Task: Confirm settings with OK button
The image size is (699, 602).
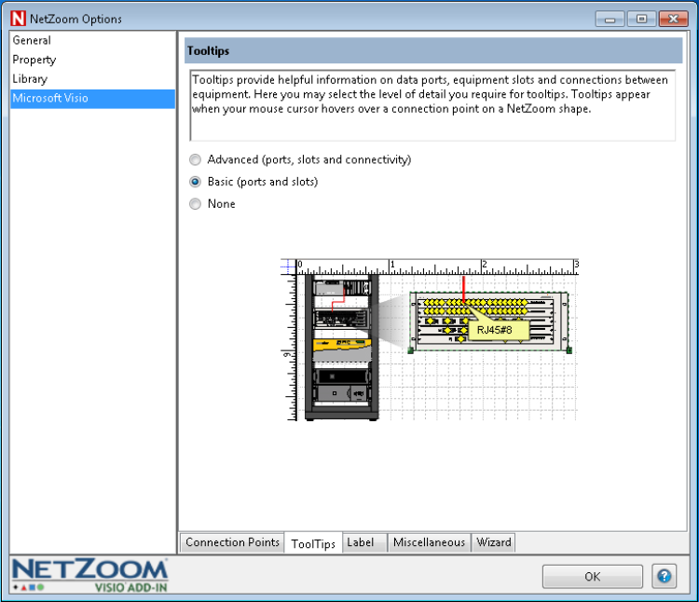Action: click(593, 577)
